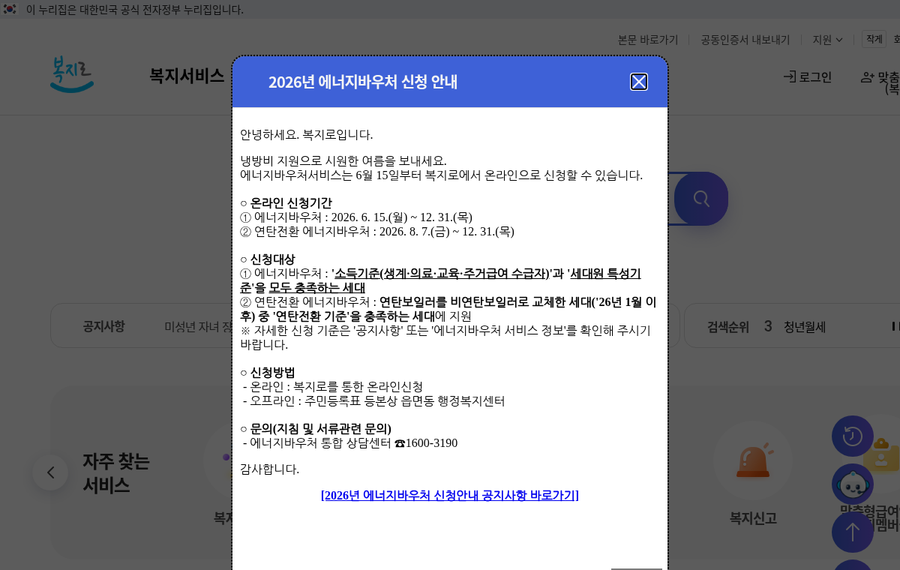The width and height of the screenshot is (900, 570).
Task: Click the 에너지바우처 통합 상담센터 ☎1600-3190 line
Action: tap(350, 443)
